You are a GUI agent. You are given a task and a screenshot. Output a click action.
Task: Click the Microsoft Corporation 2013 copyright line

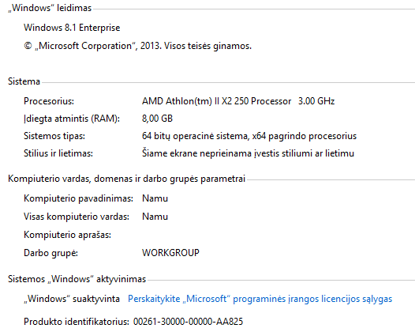(x=137, y=46)
